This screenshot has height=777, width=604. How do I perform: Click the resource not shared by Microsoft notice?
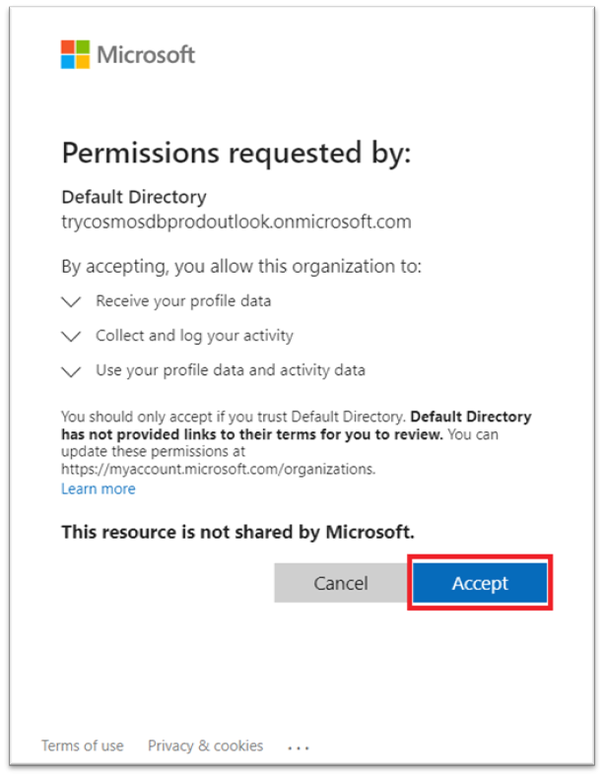coord(237,532)
